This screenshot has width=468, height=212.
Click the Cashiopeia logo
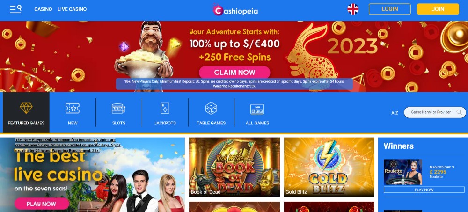pyautogui.click(x=235, y=10)
